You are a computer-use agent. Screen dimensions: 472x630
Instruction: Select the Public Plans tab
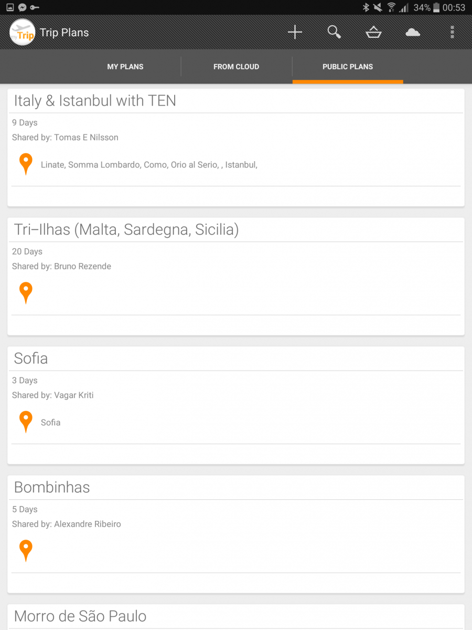tap(348, 67)
